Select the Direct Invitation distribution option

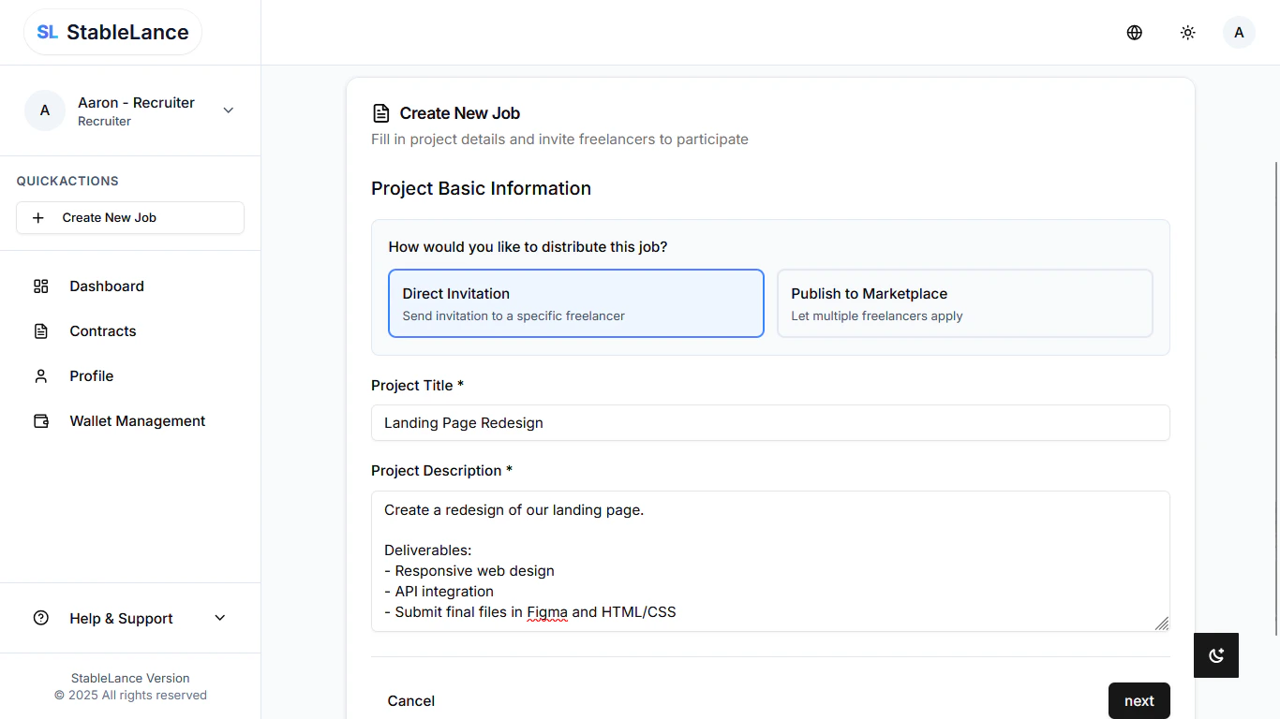(x=575, y=302)
